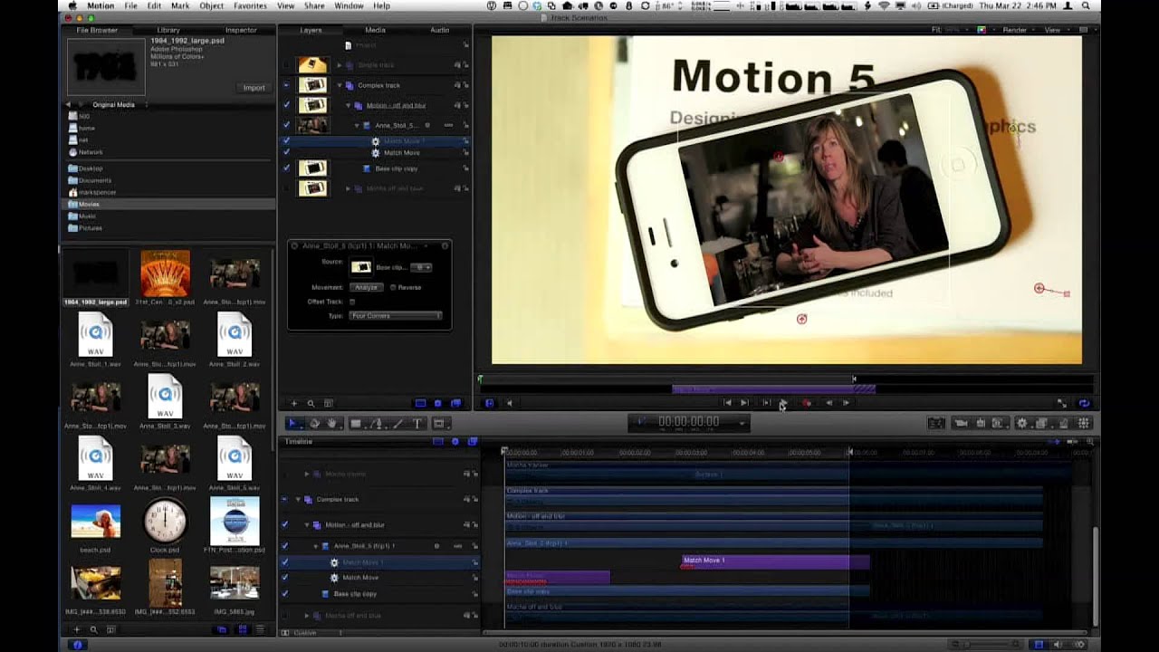Pick the Rectangle shape tool
Viewport: 1159px width, 652px height.
click(356, 423)
